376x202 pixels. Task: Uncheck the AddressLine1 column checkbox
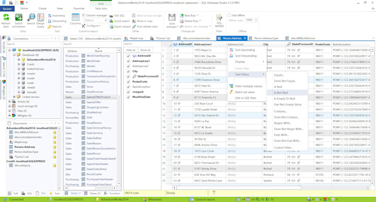128,61
